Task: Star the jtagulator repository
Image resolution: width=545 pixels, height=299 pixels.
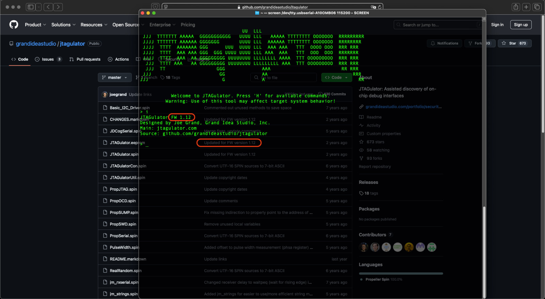Action: pos(515,43)
